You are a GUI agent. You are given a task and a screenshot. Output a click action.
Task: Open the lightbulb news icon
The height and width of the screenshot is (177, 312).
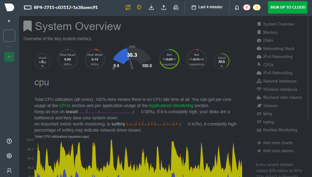[x=139, y=7]
